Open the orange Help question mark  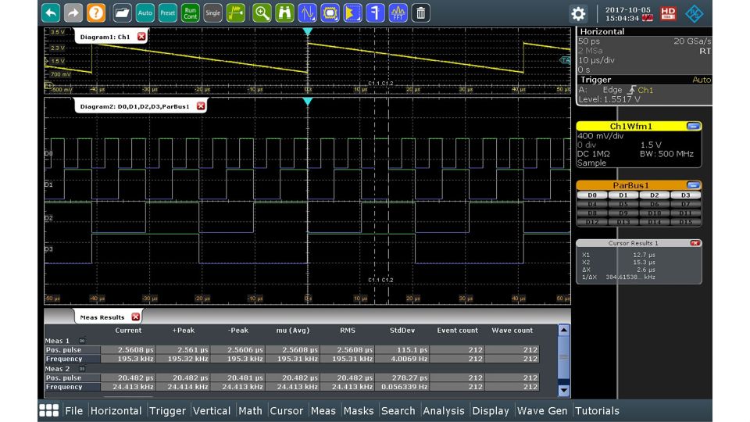[x=95, y=13]
